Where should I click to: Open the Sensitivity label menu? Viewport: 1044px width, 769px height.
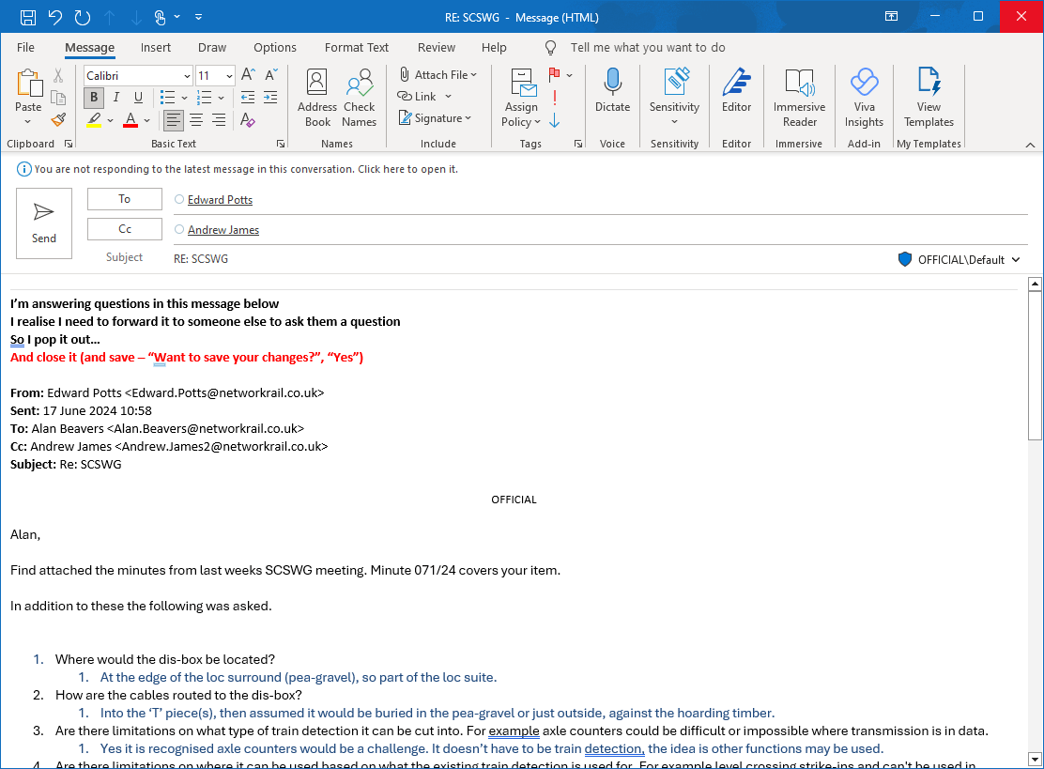click(x=674, y=98)
